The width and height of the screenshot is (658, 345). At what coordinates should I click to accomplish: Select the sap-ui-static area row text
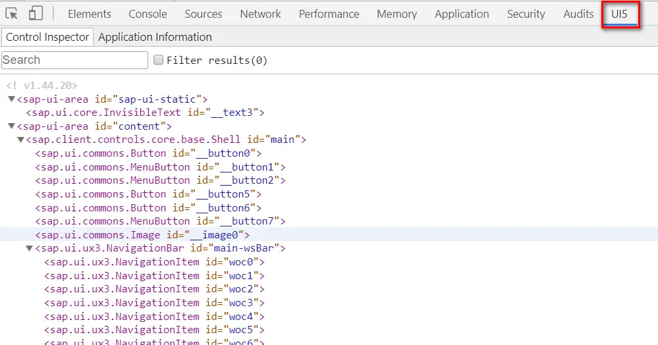click(x=112, y=99)
